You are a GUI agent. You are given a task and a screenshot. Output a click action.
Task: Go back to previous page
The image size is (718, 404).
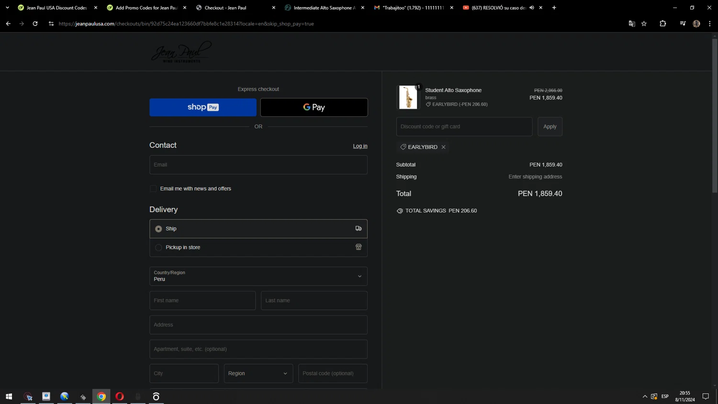coord(8,23)
